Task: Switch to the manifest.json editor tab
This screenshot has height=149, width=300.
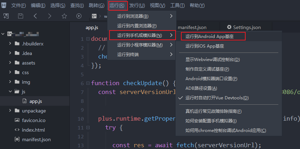Action: (192, 28)
